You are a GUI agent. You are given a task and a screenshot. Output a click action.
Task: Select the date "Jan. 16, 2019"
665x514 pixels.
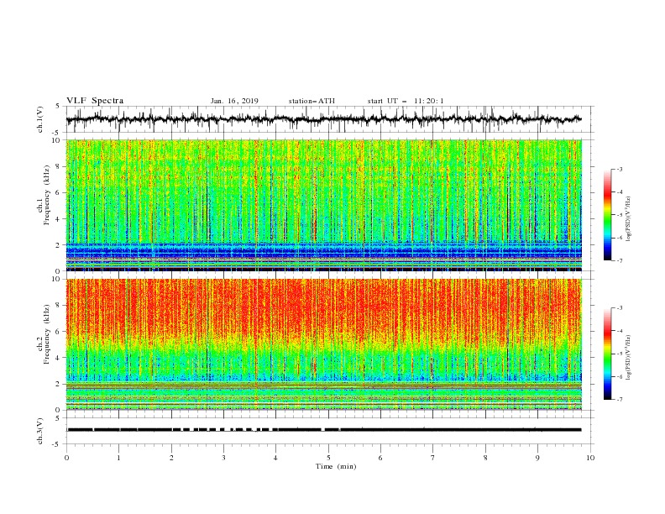coord(234,101)
